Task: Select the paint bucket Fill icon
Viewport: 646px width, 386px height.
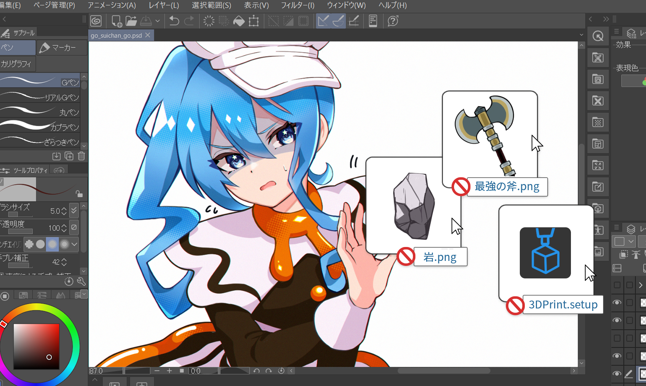Action: coord(239,21)
